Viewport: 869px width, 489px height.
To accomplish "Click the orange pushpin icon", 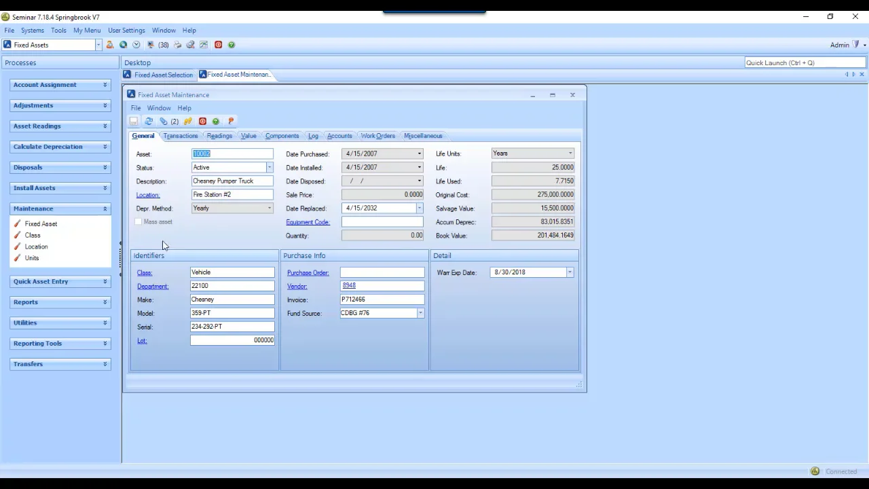I will click(x=231, y=122).
